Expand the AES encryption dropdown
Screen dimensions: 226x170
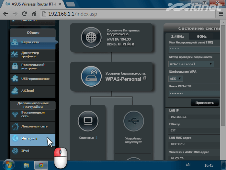coord(176,79)
